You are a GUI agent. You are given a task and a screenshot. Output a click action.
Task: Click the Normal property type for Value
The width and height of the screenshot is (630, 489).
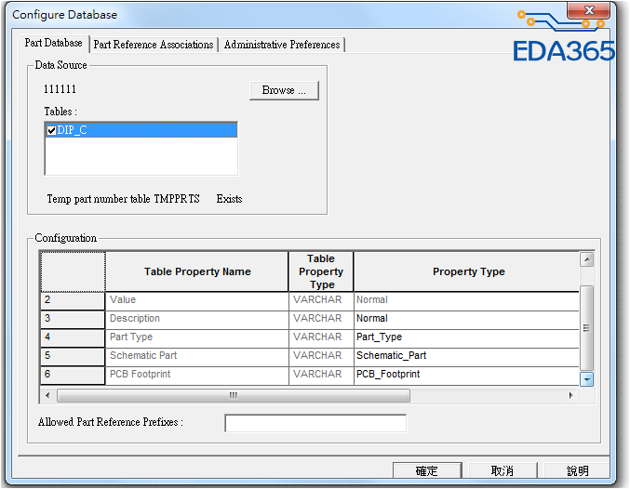click(x=466, y=300)
